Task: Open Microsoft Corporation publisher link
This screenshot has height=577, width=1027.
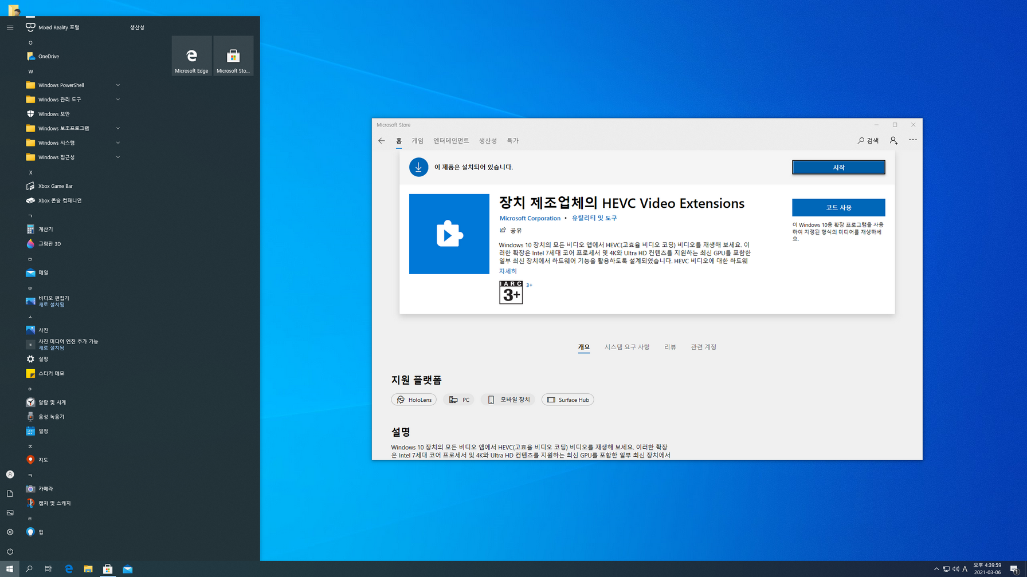Action: (530, 218)
